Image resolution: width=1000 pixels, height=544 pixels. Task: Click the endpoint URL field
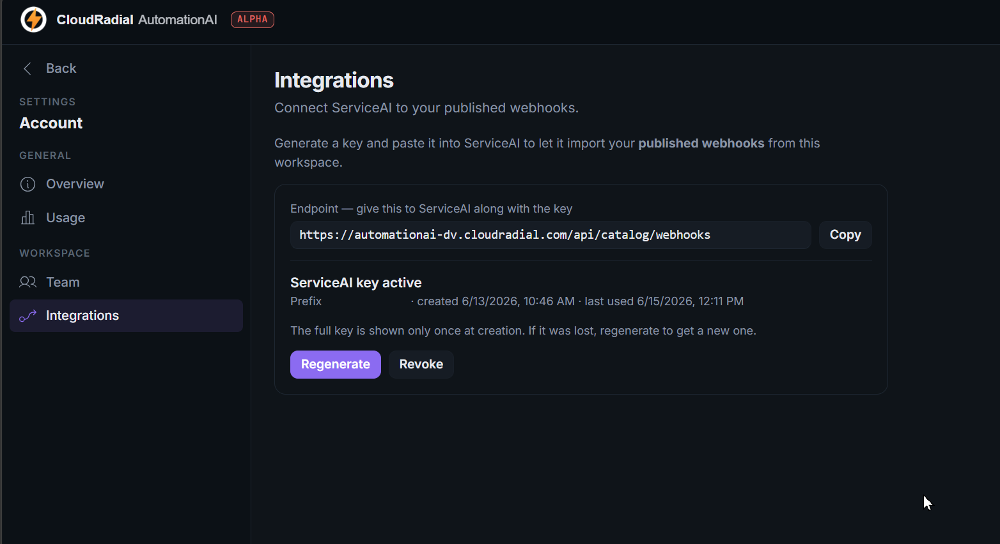551,235
